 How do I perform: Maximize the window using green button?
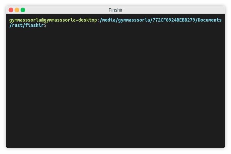coord(23,10)
